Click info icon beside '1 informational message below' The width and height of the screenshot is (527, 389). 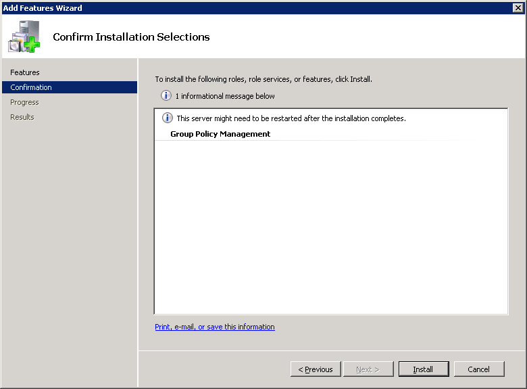click(166, 95)
